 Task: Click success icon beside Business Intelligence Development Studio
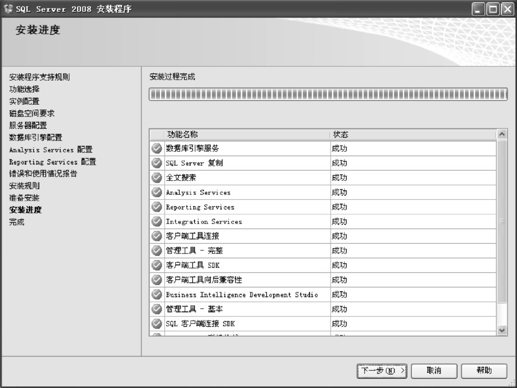157,294
